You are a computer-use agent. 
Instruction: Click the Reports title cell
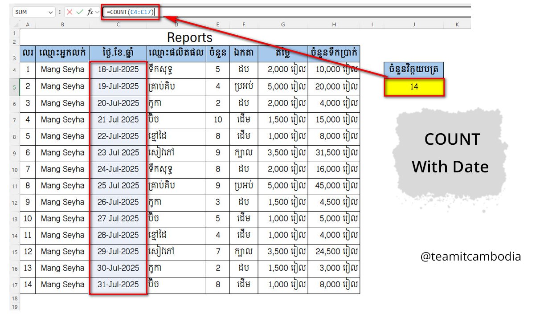click(x=190, y=37)
